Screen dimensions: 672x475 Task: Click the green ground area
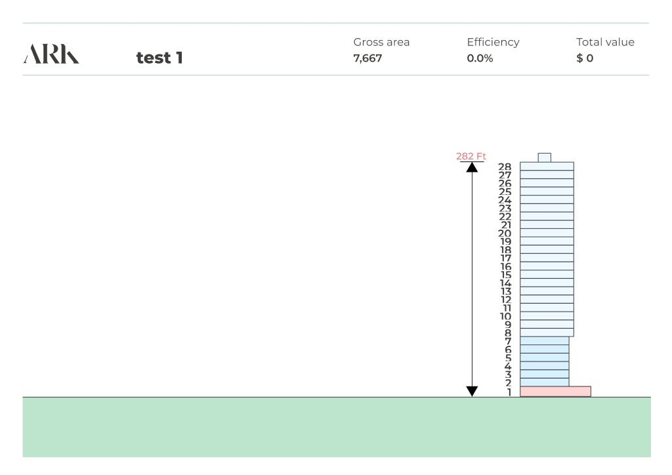[336, 426]
